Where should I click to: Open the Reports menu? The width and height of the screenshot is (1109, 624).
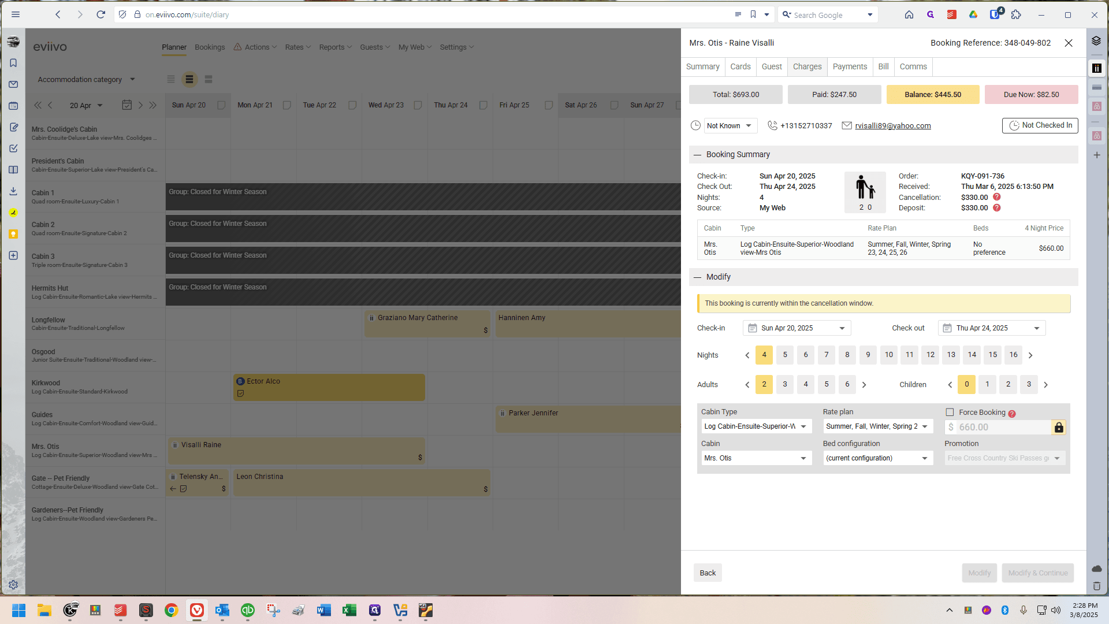[335, 47]
